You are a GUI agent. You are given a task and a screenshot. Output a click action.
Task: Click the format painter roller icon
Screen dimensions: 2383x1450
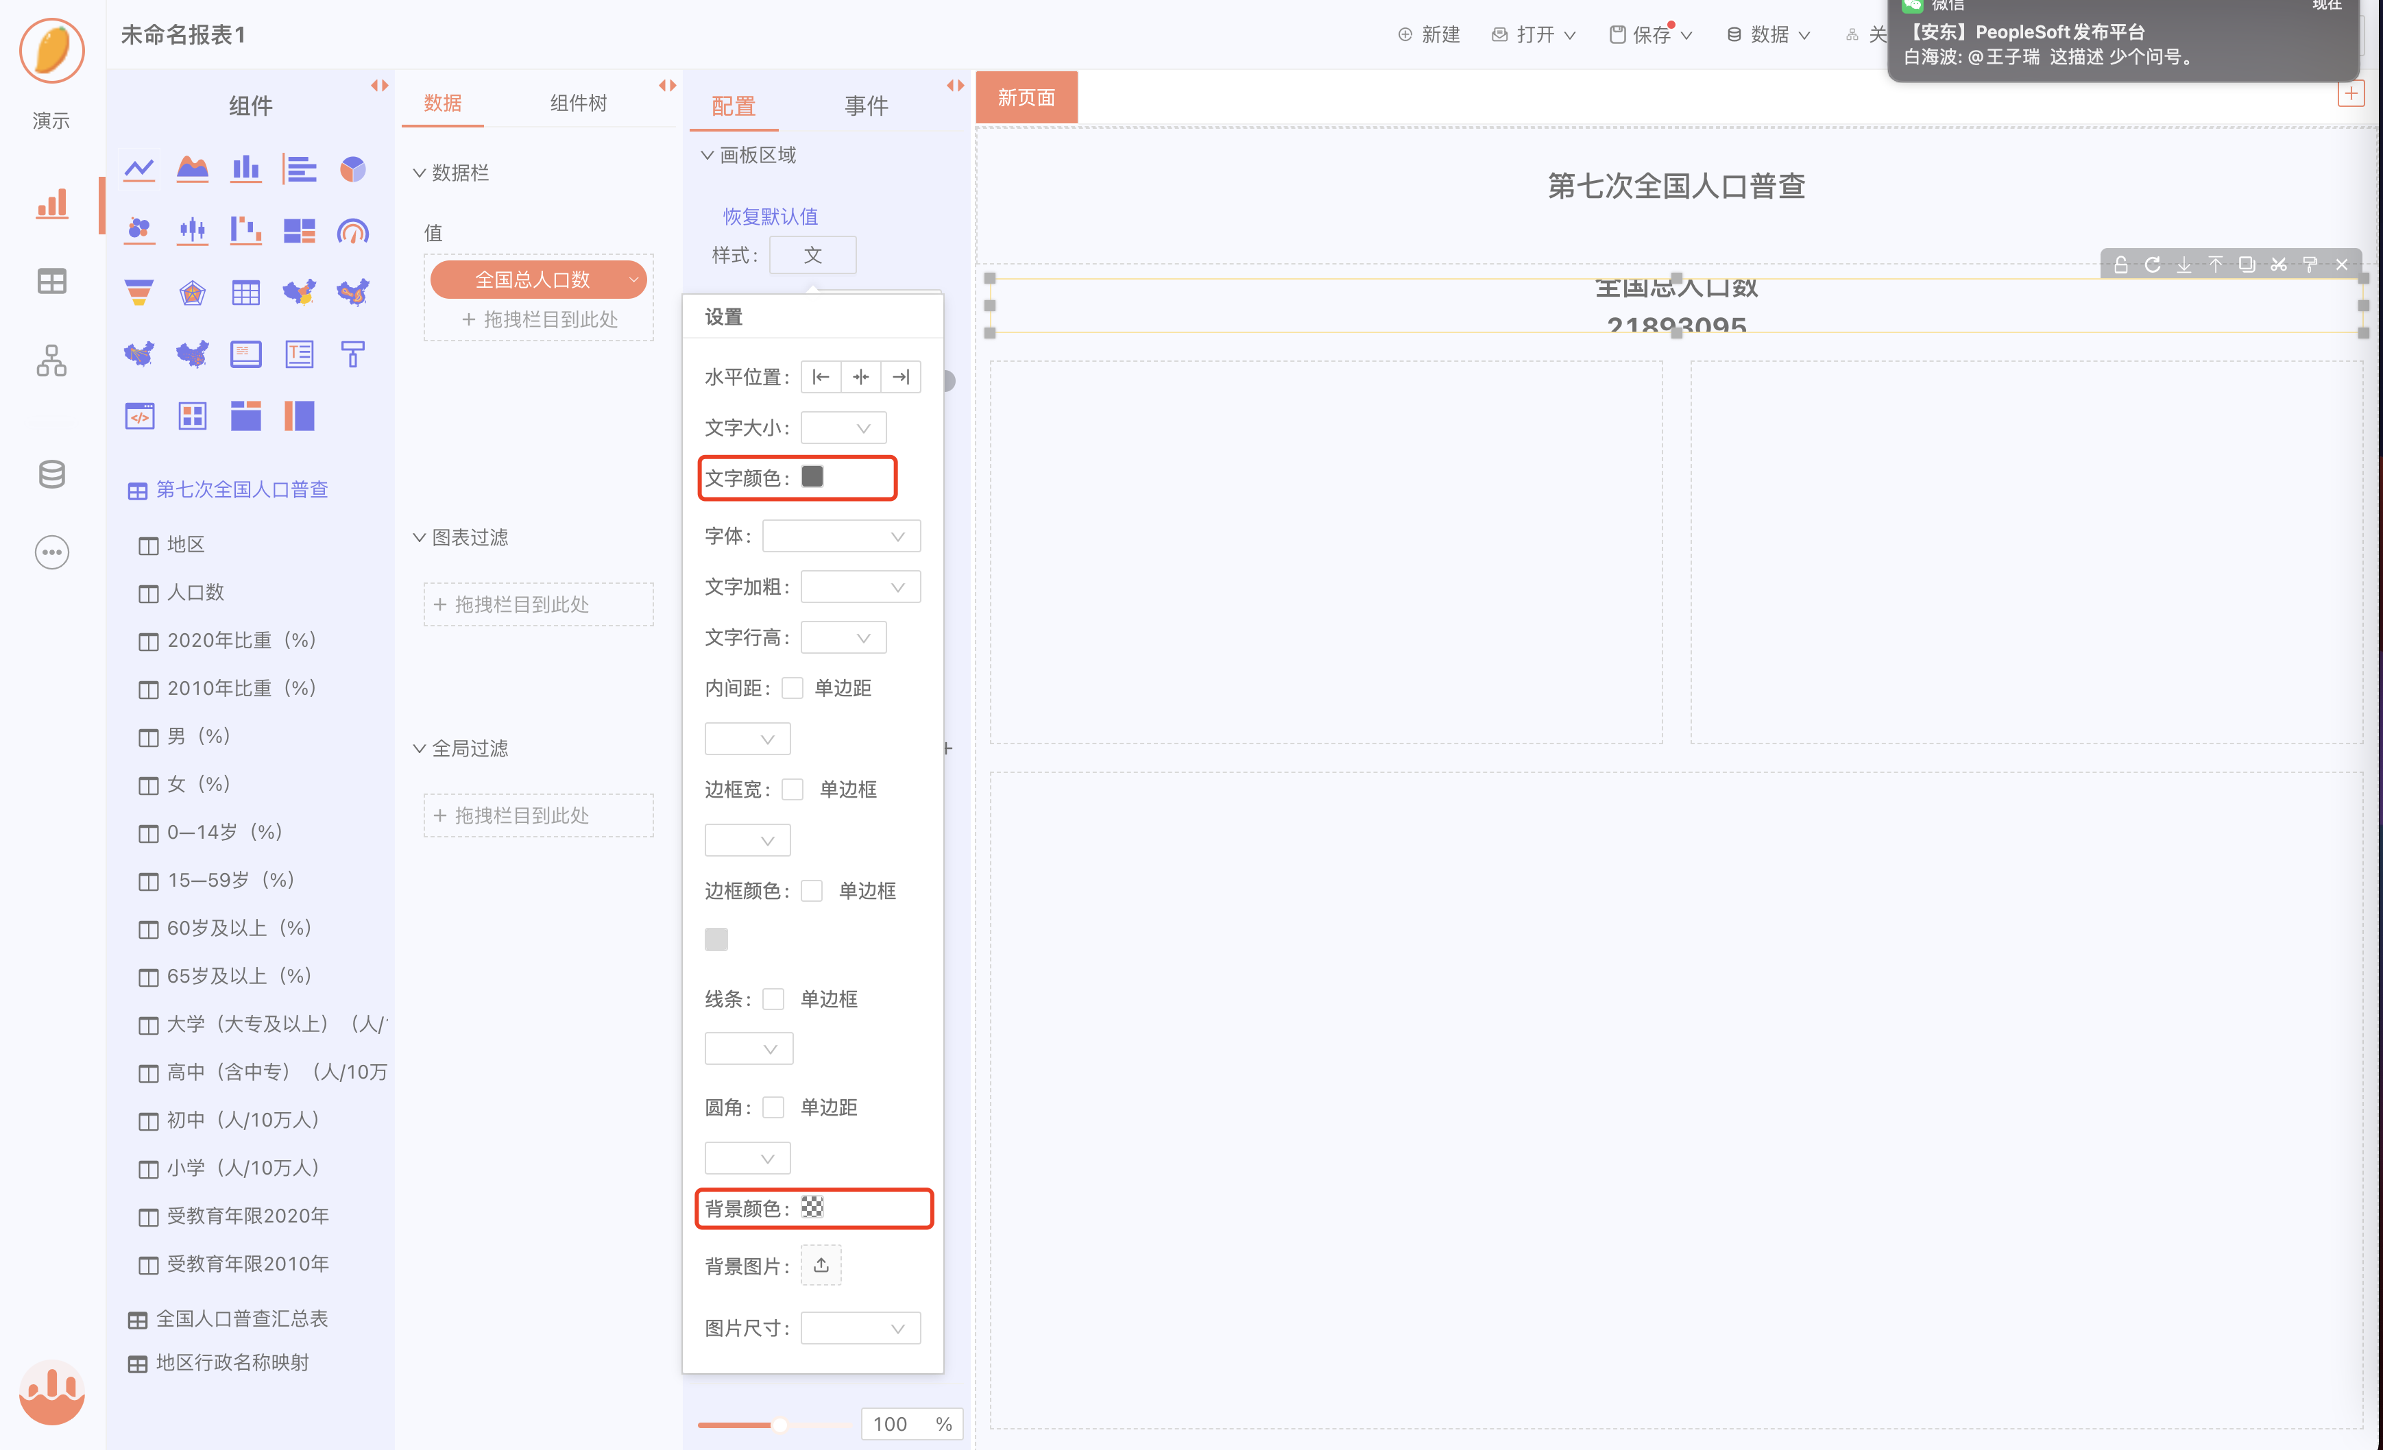coord(2310,264)
